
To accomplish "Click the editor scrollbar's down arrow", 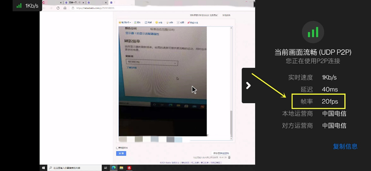I will point(232,139).
